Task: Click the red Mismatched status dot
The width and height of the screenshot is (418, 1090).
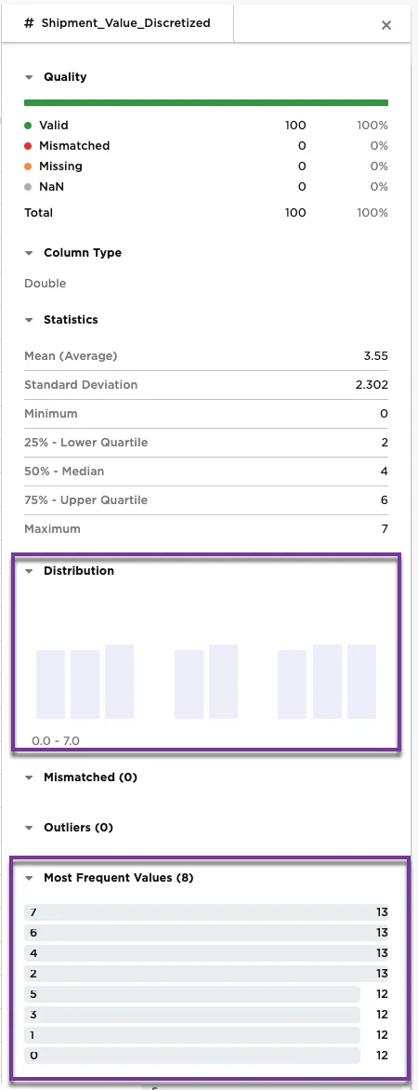Action: tap(28, 146)
